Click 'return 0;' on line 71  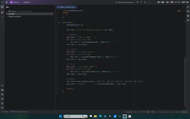[70, 89]
